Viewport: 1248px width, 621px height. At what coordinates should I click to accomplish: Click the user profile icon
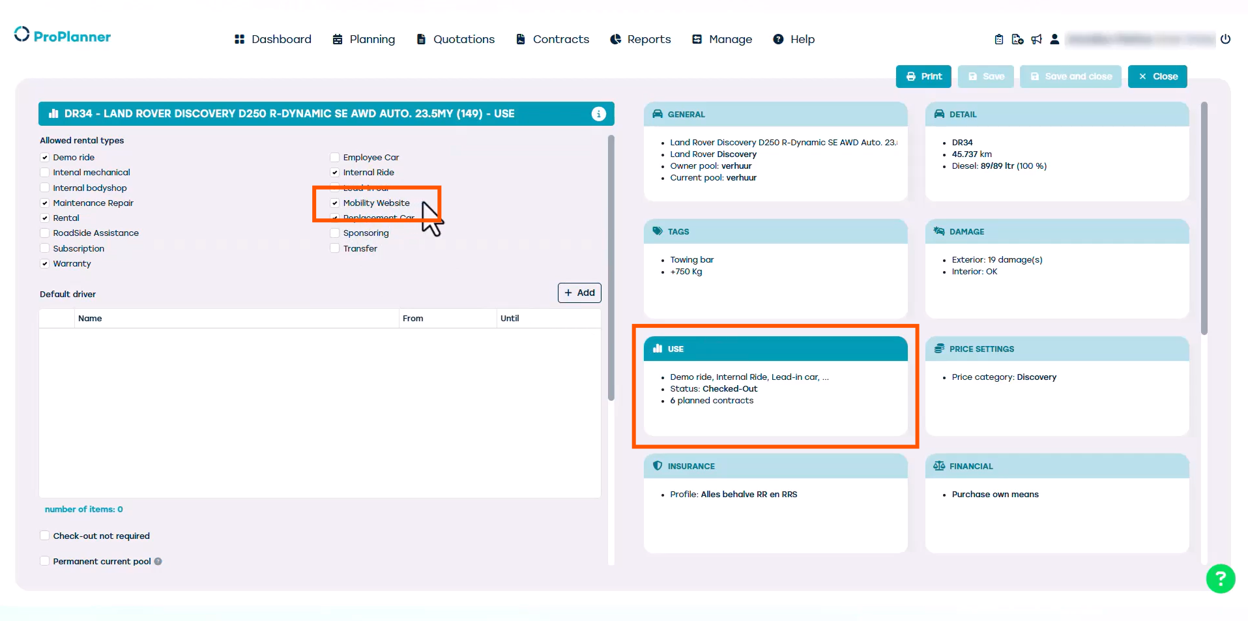1054,39
